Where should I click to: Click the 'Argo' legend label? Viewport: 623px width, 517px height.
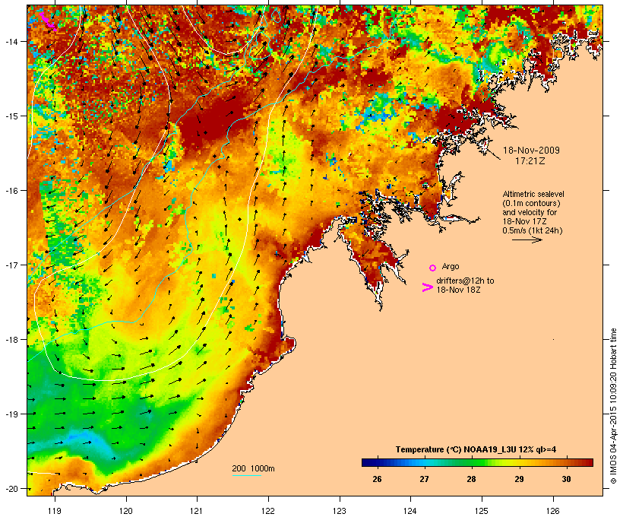tap(451, 266)
